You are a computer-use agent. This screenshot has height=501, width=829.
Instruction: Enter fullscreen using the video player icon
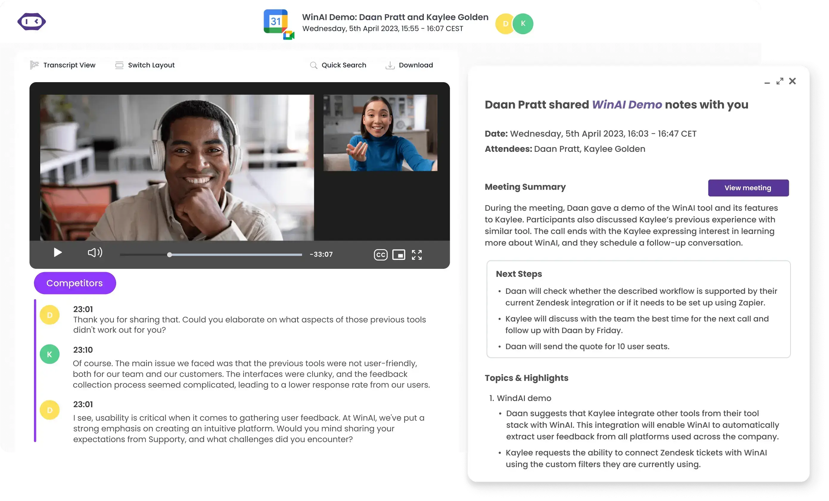[x=417, y=255]
